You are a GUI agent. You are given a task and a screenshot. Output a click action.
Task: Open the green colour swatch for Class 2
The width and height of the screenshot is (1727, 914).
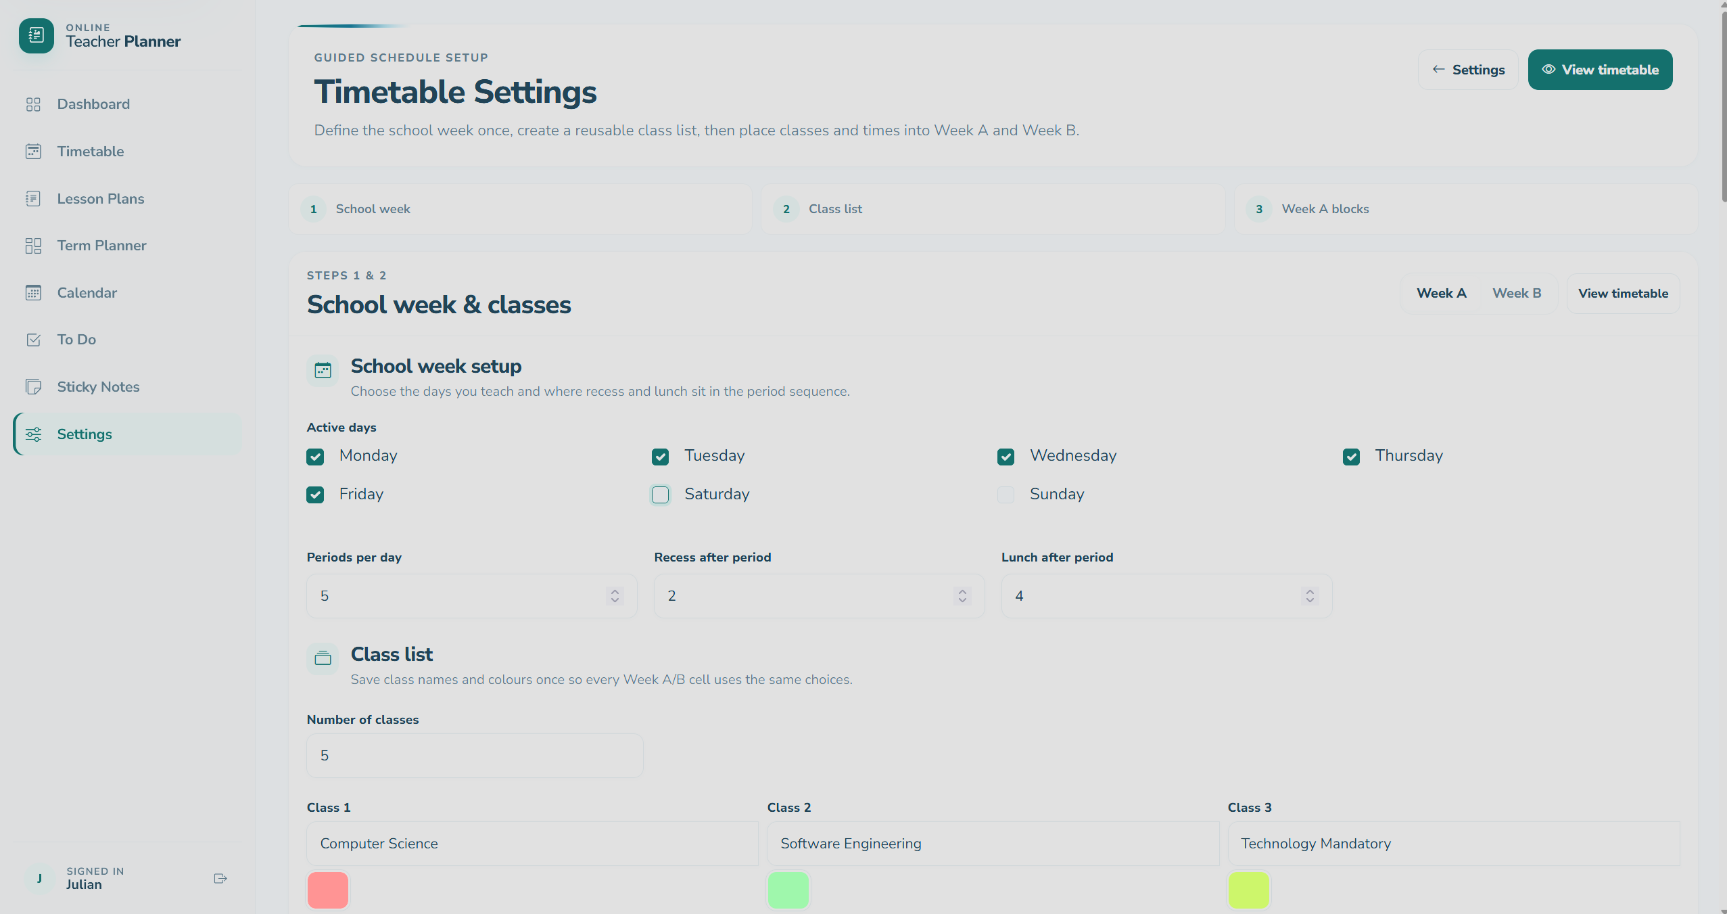pyautogui.click(x=788, y=890)
